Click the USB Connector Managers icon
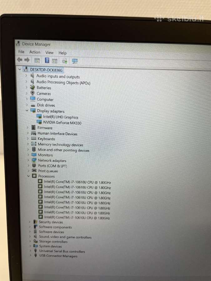Viewport: 211px width, 281px height. click(x=36, y=255)
